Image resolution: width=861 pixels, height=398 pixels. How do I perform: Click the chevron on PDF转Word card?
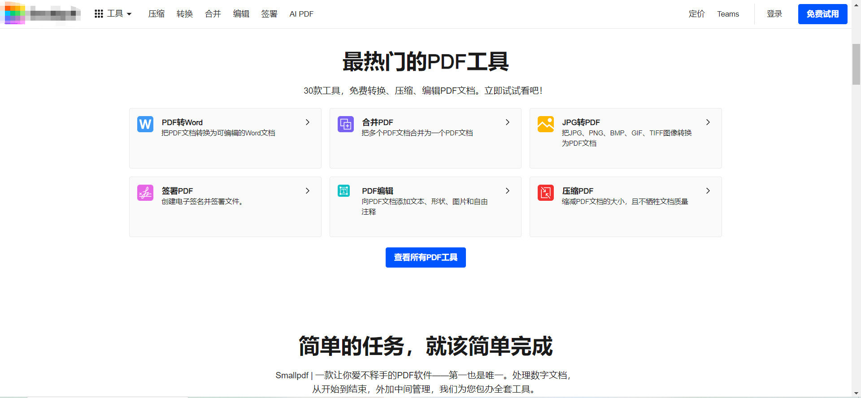[x=308, y=122]
